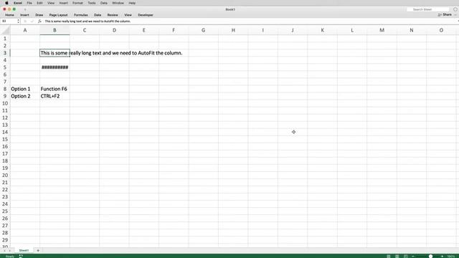This screenshot has width=459, height=258.
Task: Click previous sheet navigation arrow
Action: 5,251
